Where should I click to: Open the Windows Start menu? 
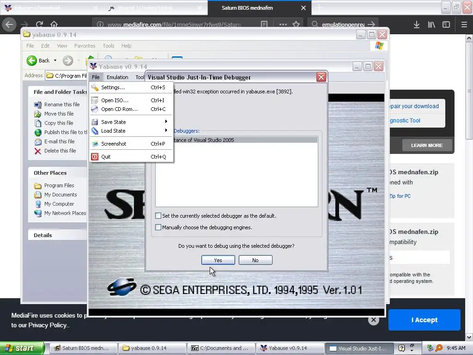22,348
